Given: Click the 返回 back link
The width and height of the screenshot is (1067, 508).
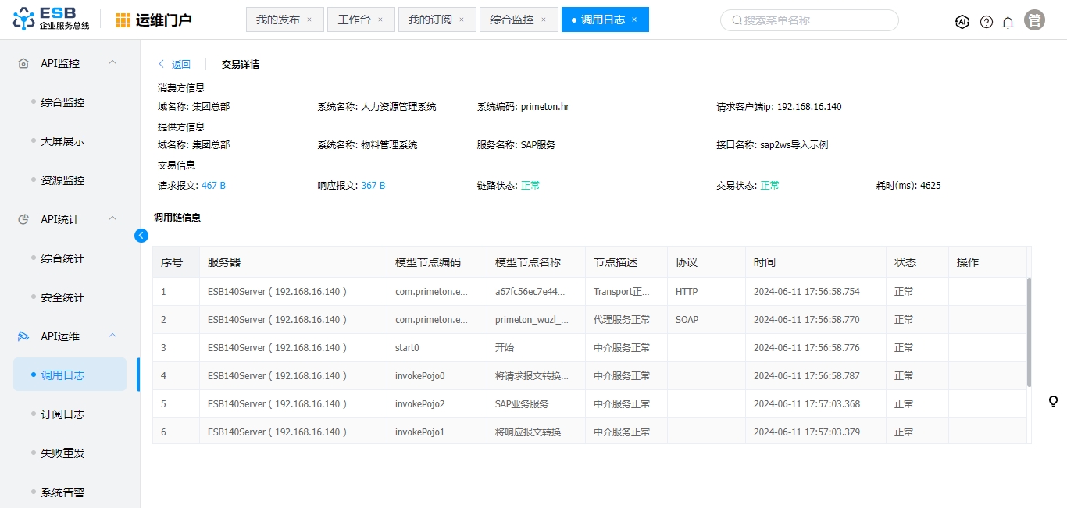Looking at the screenshot, I should 174,65.
